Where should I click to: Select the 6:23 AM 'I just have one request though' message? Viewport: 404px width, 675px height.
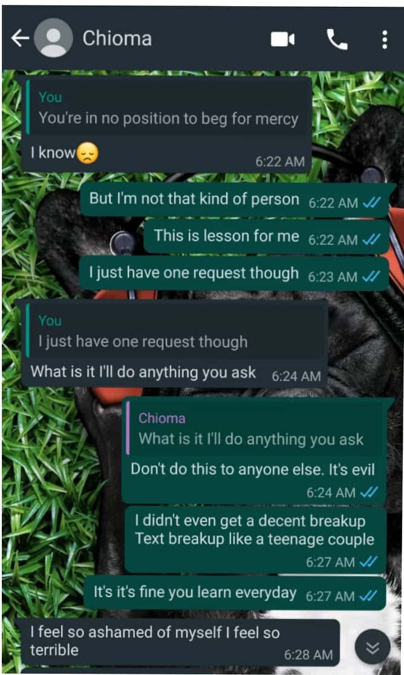(x=233, y=273)
